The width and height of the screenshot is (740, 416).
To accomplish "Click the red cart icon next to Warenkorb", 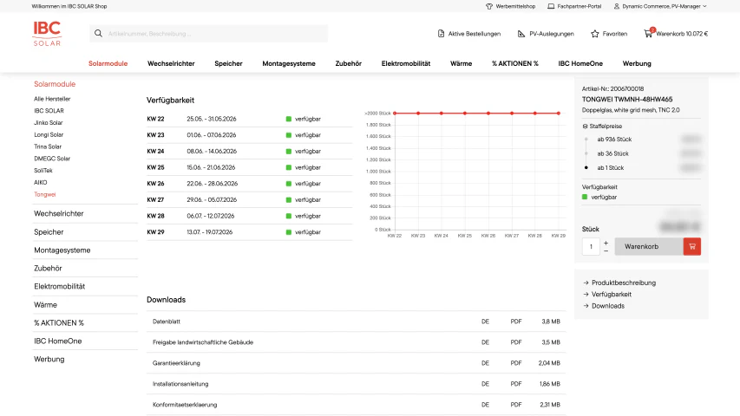I will point(692,246).
